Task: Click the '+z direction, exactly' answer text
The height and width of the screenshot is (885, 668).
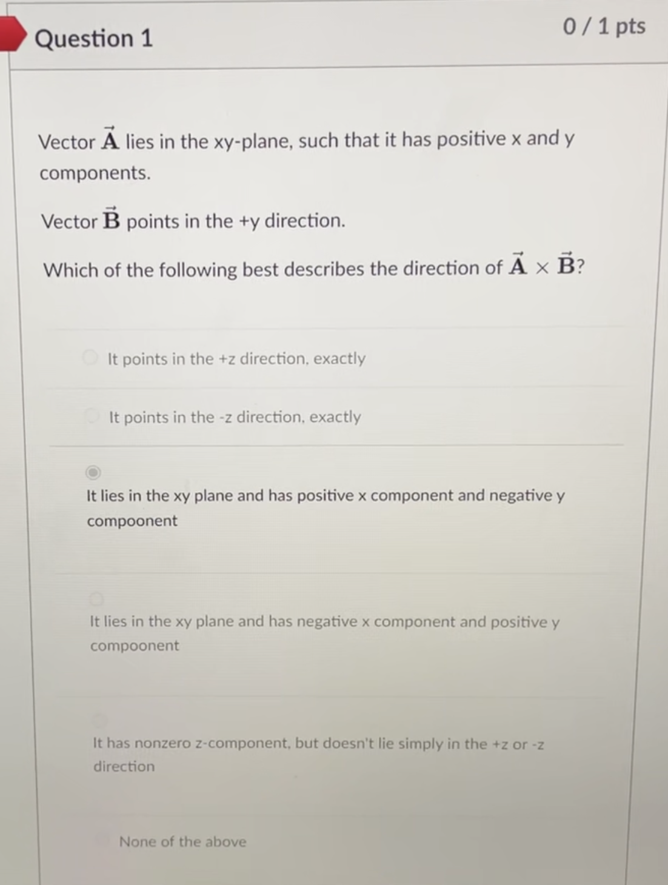Action: click(236, 358)
